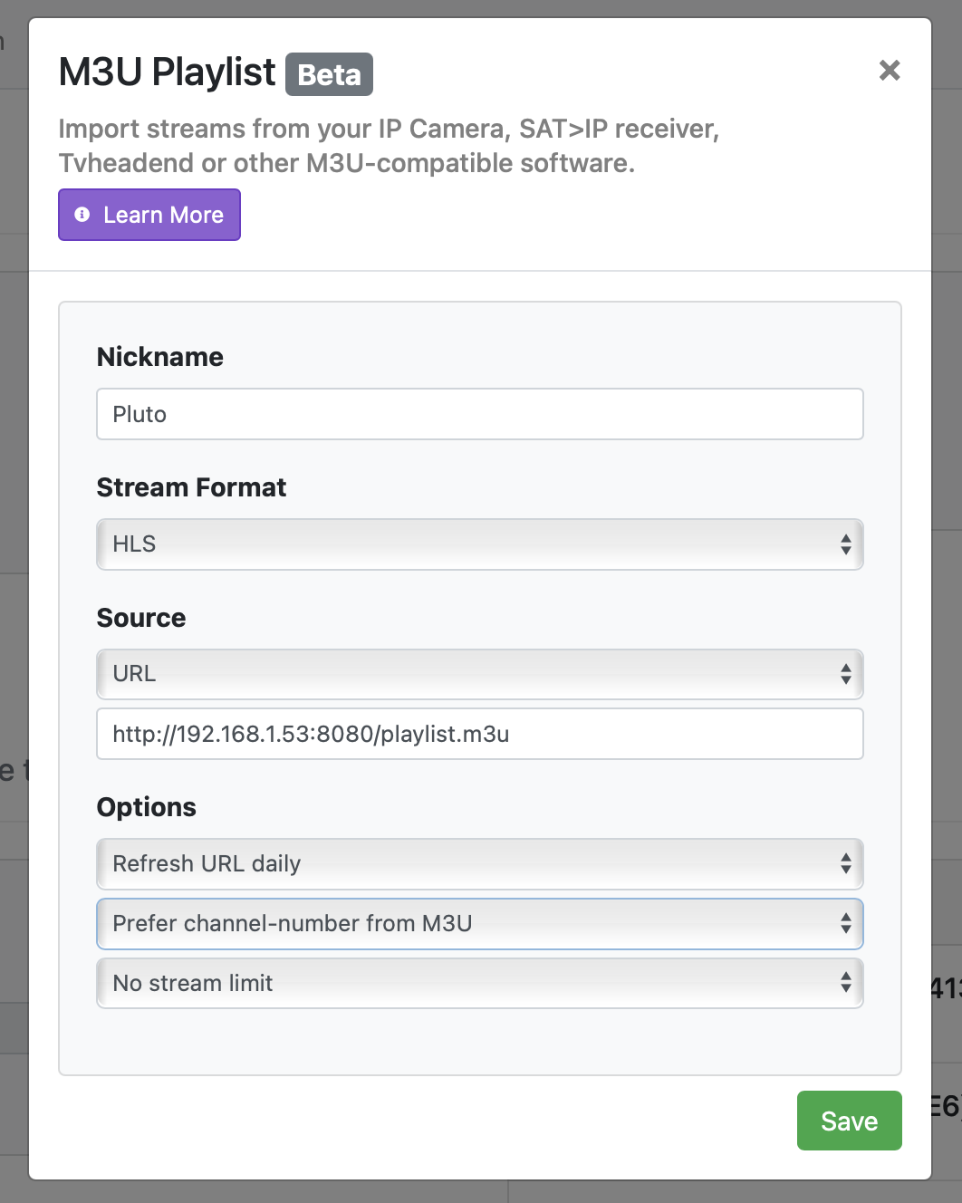962x1203 pixels.
Task: Click arrows on No stream limit selector
Action: (x=845, y=983)
